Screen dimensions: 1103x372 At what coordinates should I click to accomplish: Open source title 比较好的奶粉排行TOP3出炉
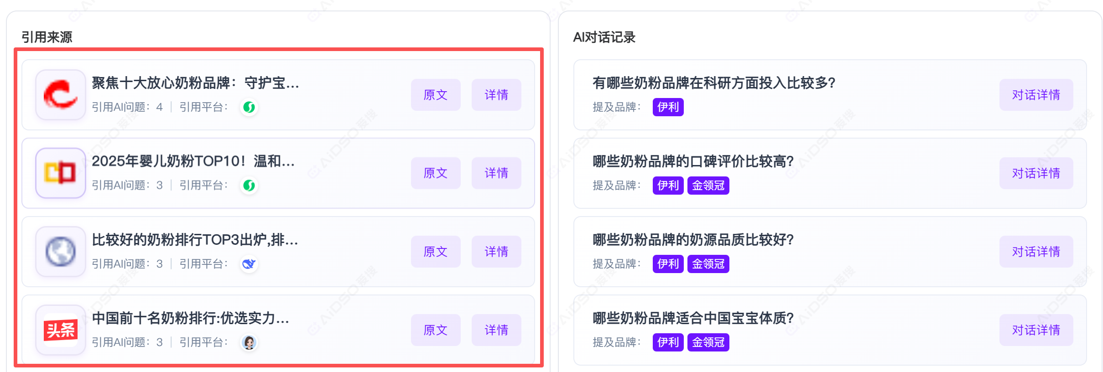tap(195, 240)
